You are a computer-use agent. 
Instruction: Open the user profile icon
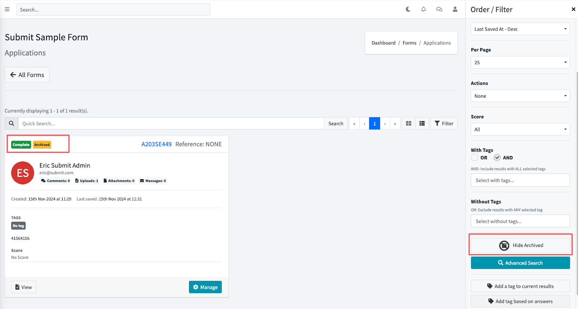pos(455,9)
